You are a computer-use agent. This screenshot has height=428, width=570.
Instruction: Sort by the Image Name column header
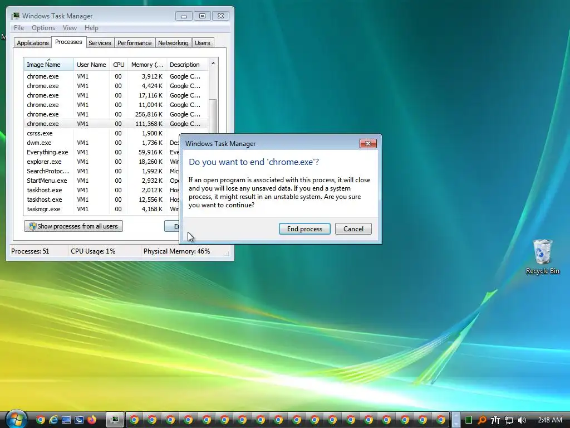click(x=49, y=65)
